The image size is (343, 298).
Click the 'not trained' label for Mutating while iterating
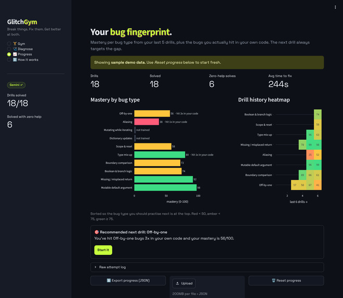point(143,130)
